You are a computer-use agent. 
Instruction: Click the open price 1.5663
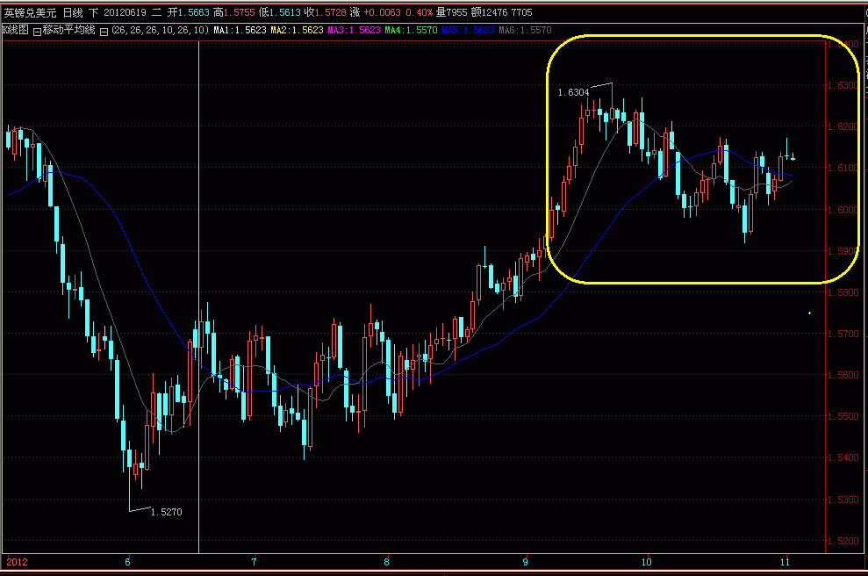point(193,12)
